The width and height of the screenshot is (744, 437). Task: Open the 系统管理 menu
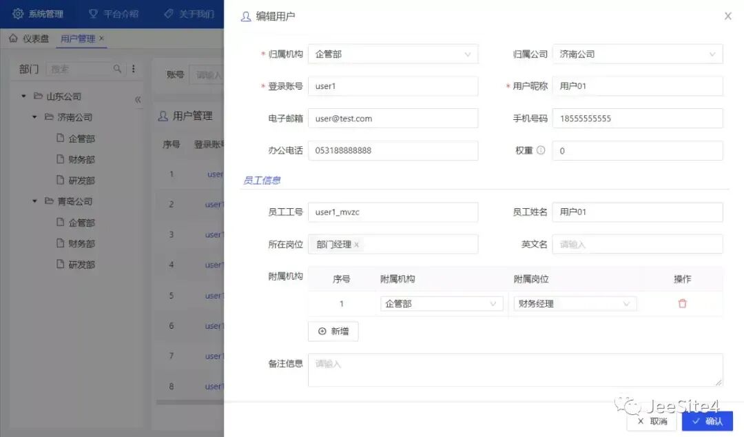click(x=38, y=14)
